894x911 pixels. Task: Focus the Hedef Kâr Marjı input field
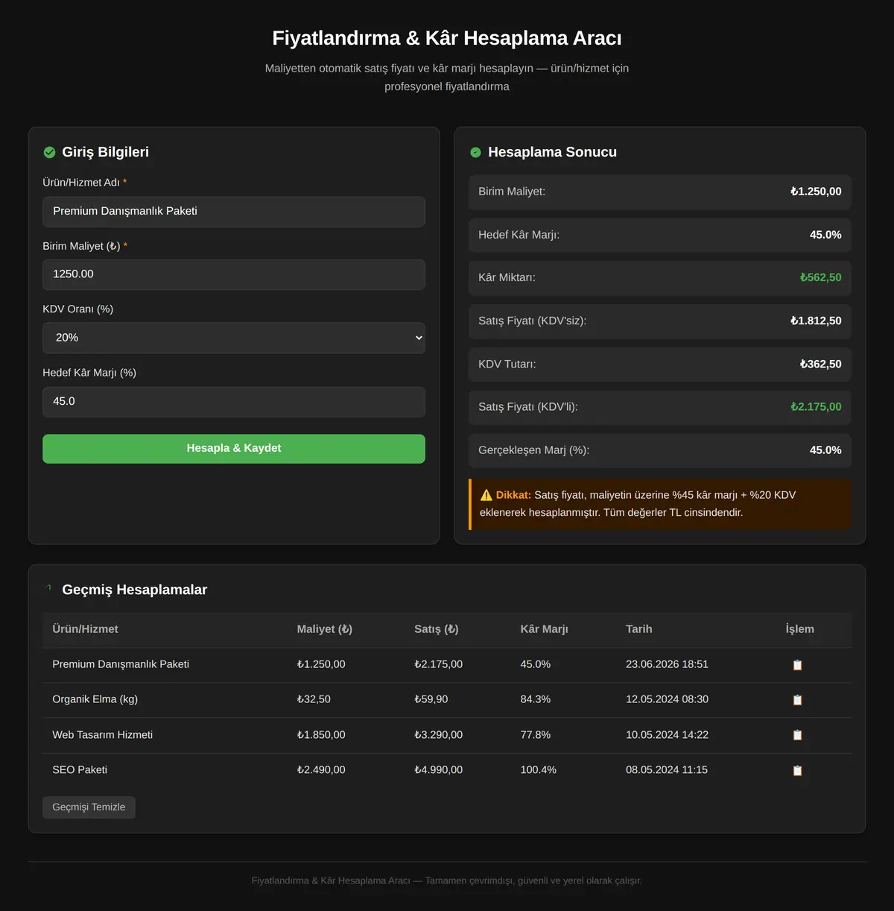tap(234, 402)
